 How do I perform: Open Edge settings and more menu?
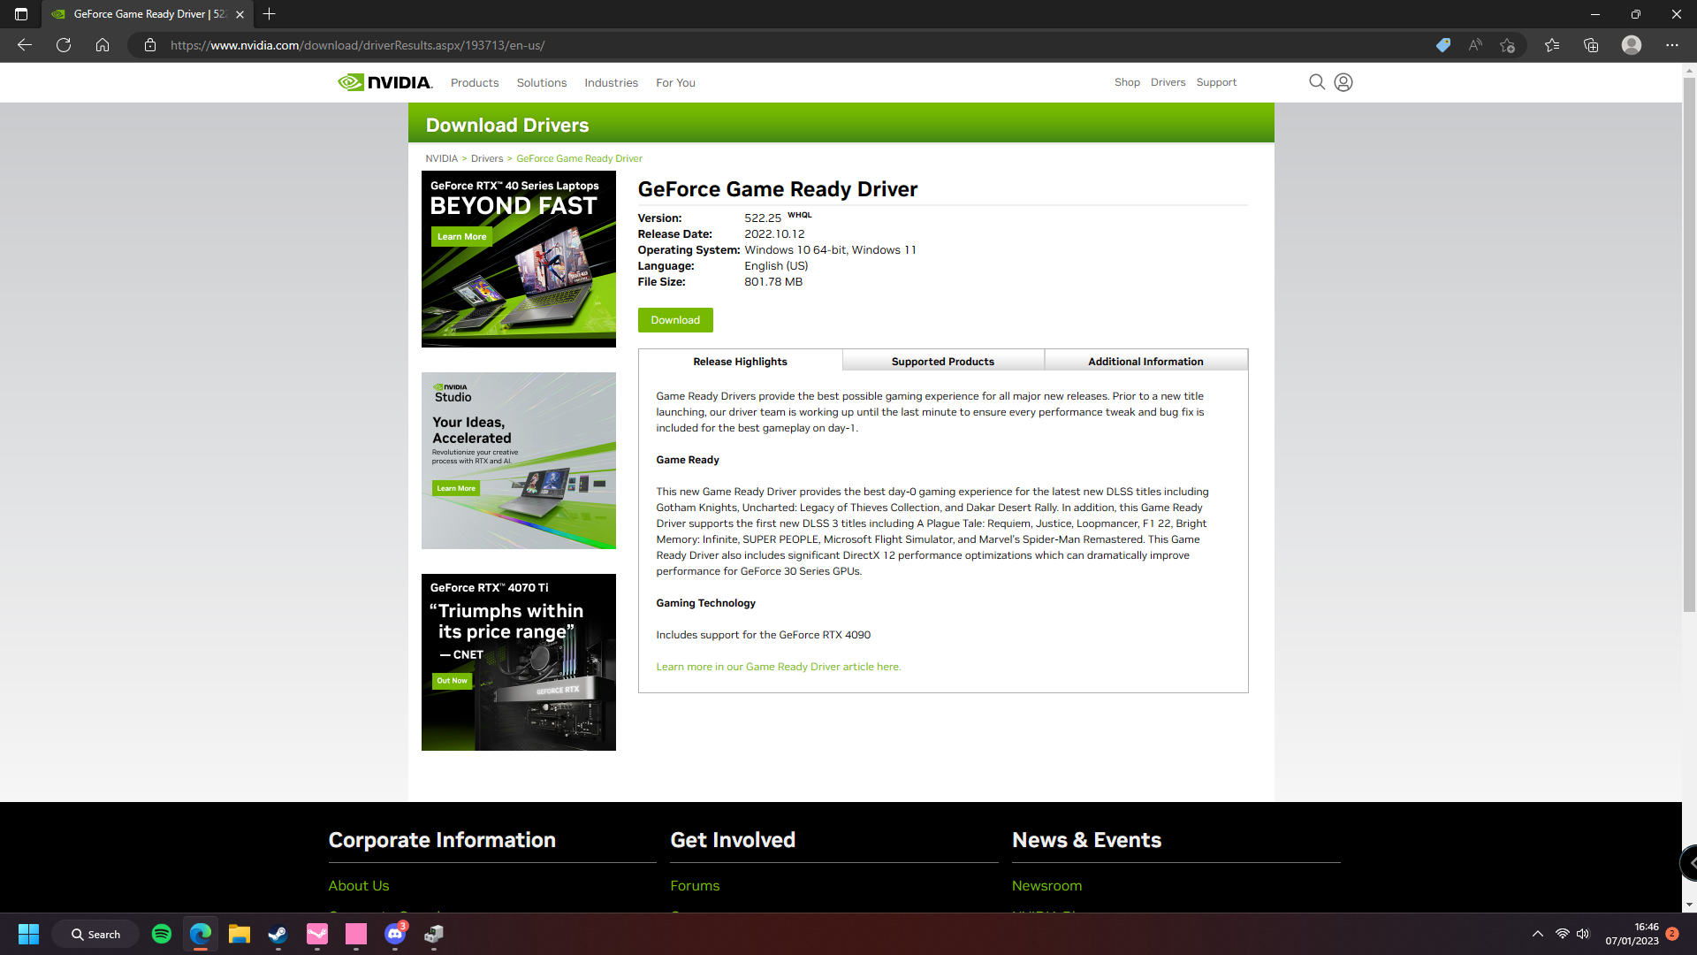pyautogui.click(x=1671, y=45)
